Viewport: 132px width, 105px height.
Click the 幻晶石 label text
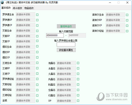click(52, 95)
